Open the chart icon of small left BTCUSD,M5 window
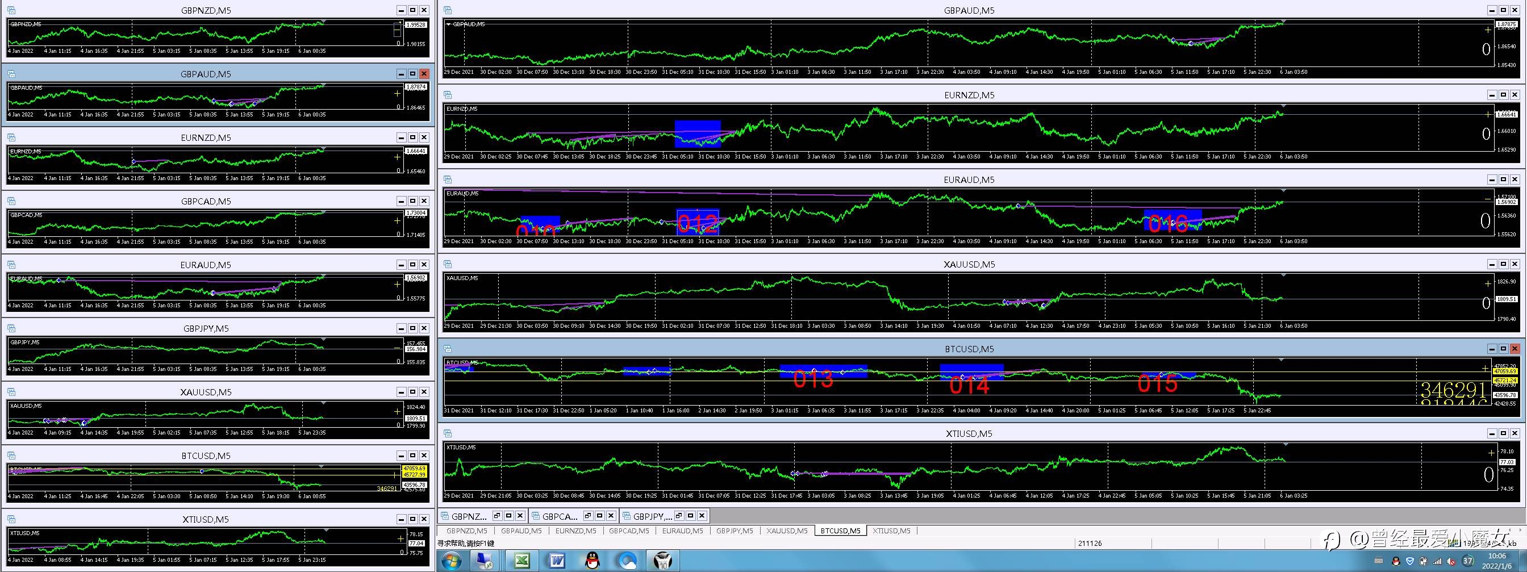1527x572 pixels. (12, 455)
